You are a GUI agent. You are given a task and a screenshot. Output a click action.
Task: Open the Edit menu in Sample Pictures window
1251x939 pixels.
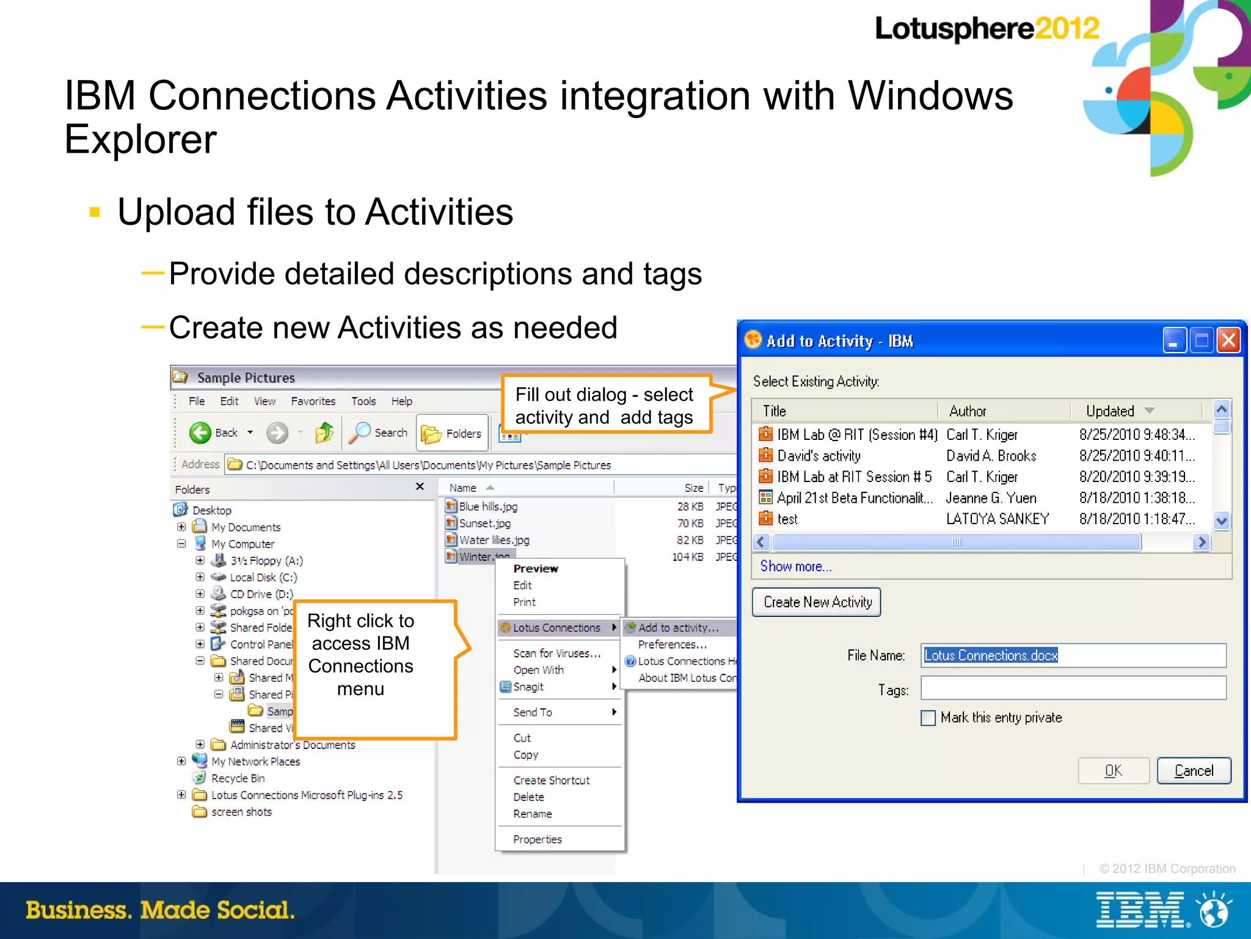tap(229, 401)
